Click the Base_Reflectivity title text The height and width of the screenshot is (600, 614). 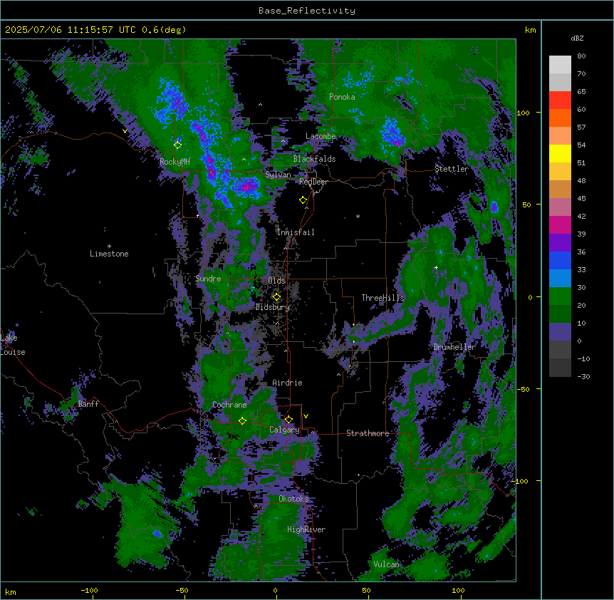tap(307, 11)
